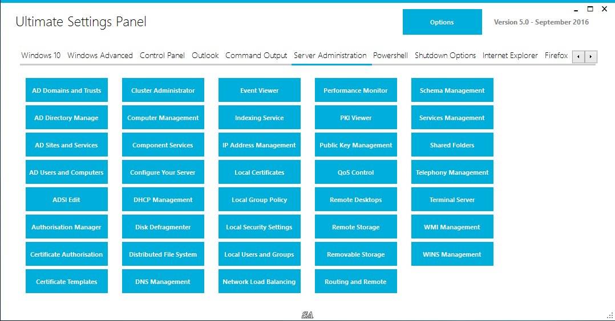This screenshot has height=321, width=615.
Task: Open Terminal Server
Action: 452,199
